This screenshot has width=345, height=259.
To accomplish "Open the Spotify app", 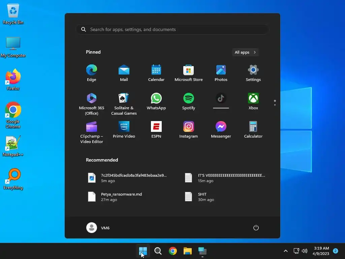I will (x=189, y=102).
